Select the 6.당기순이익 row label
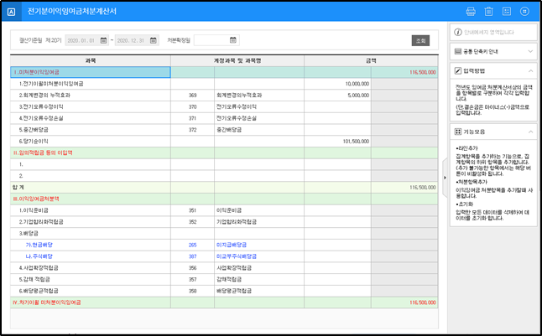542x336 pixels. pyautogui.click(x=34, y=142)
